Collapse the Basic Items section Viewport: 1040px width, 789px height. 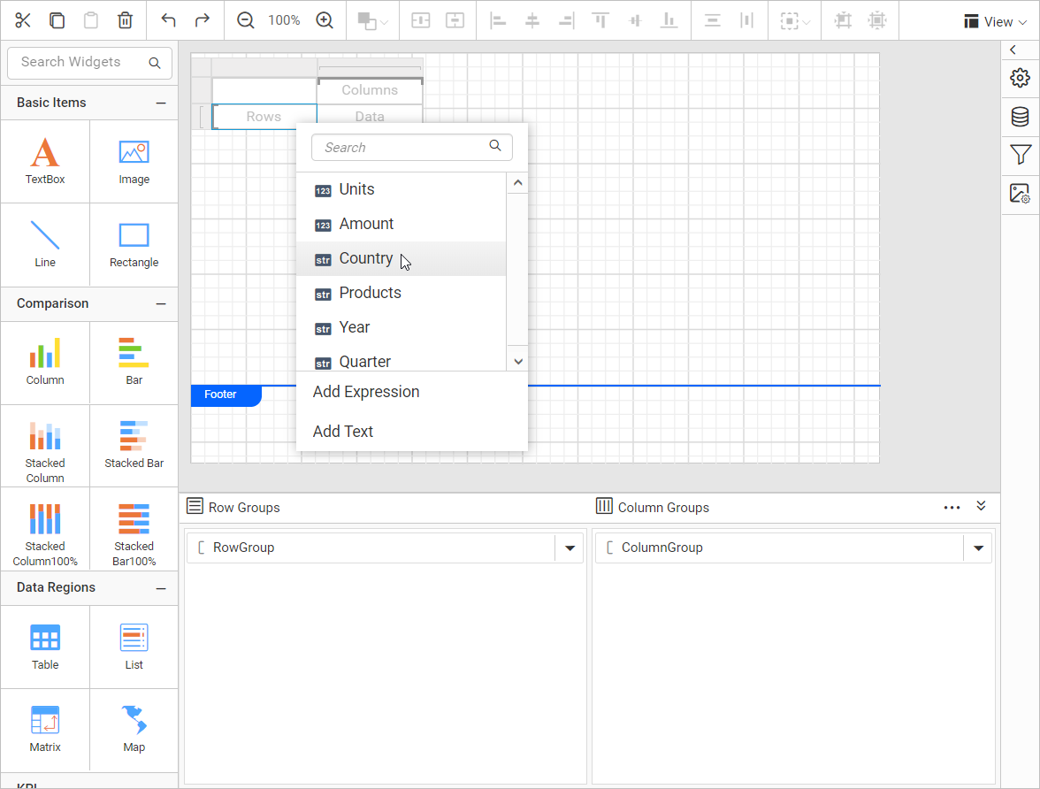(x=161, y=103)
